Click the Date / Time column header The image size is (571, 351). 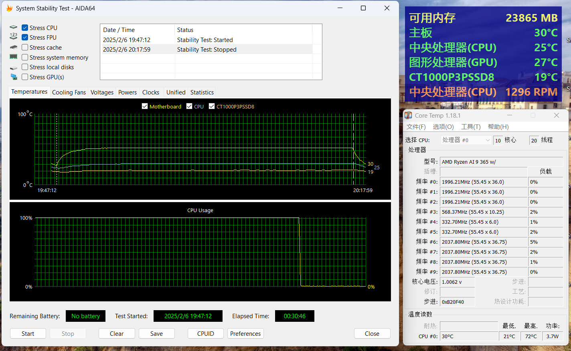click(x=138, y=30)
